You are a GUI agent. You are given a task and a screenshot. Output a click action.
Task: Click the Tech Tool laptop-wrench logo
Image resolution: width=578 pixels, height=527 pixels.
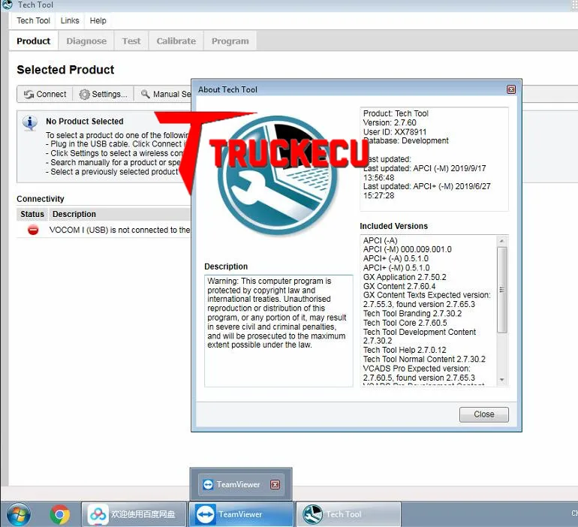(278, 176)
